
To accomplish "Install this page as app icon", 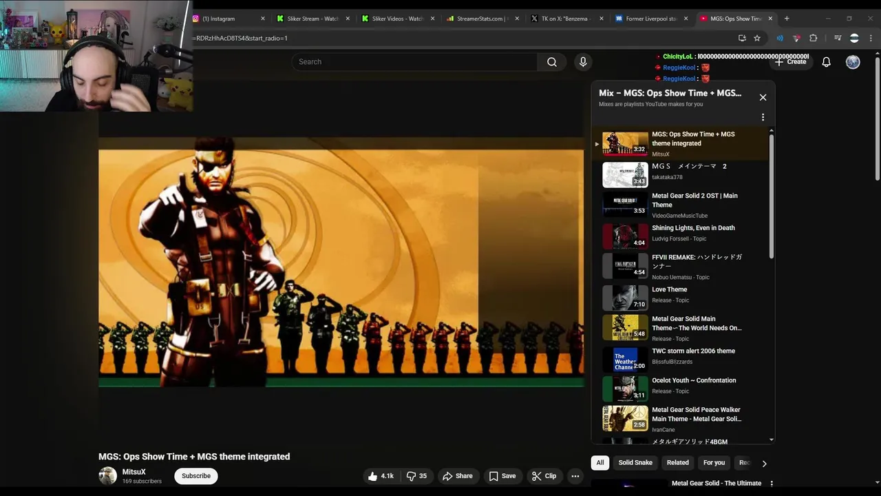I will [x=742, y=38].
